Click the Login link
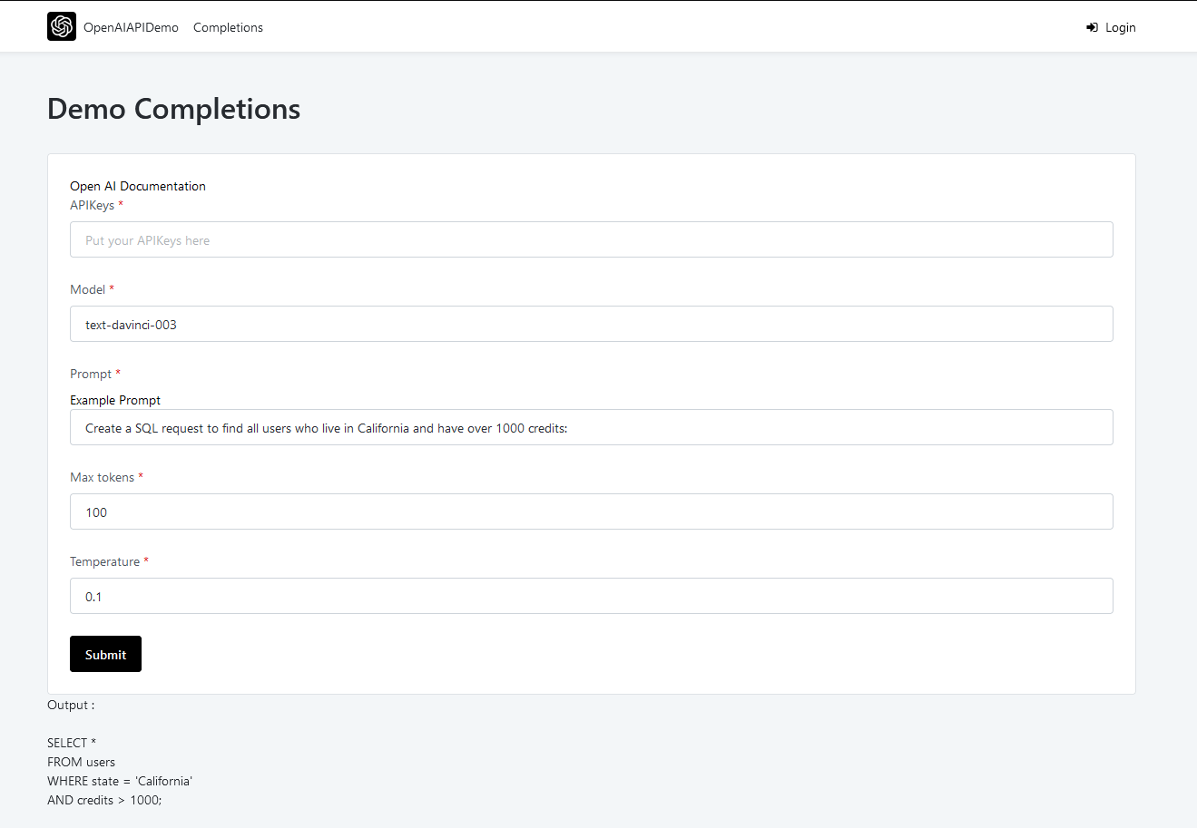 point(1111,27)
